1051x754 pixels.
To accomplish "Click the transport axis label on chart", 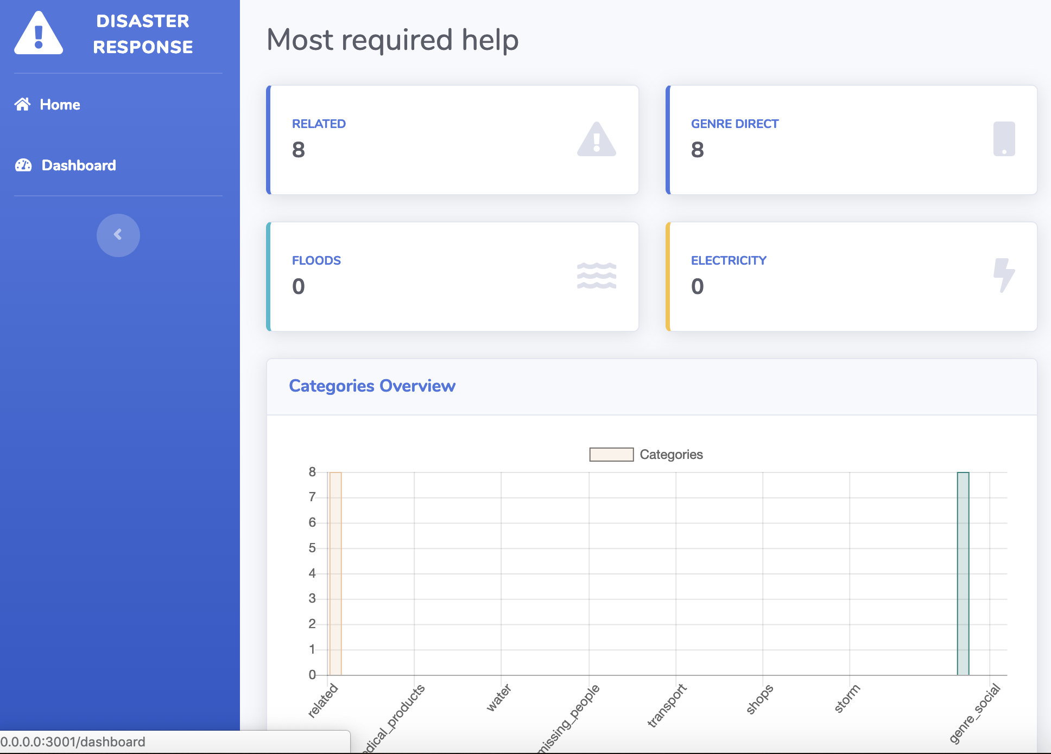I will coord(667,705).
